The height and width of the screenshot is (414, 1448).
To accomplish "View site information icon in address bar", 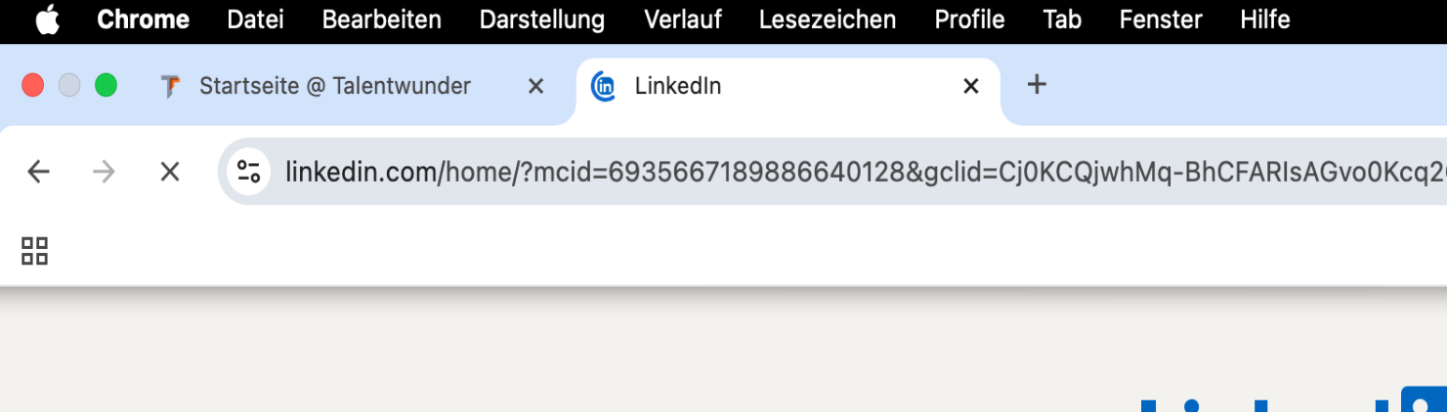I will 249,172.
